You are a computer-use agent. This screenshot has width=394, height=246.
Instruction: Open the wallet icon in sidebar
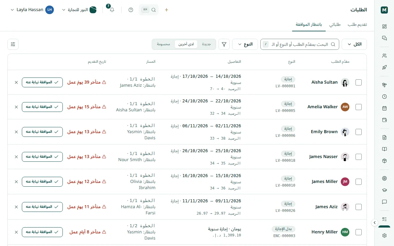(x=384, y=120)
